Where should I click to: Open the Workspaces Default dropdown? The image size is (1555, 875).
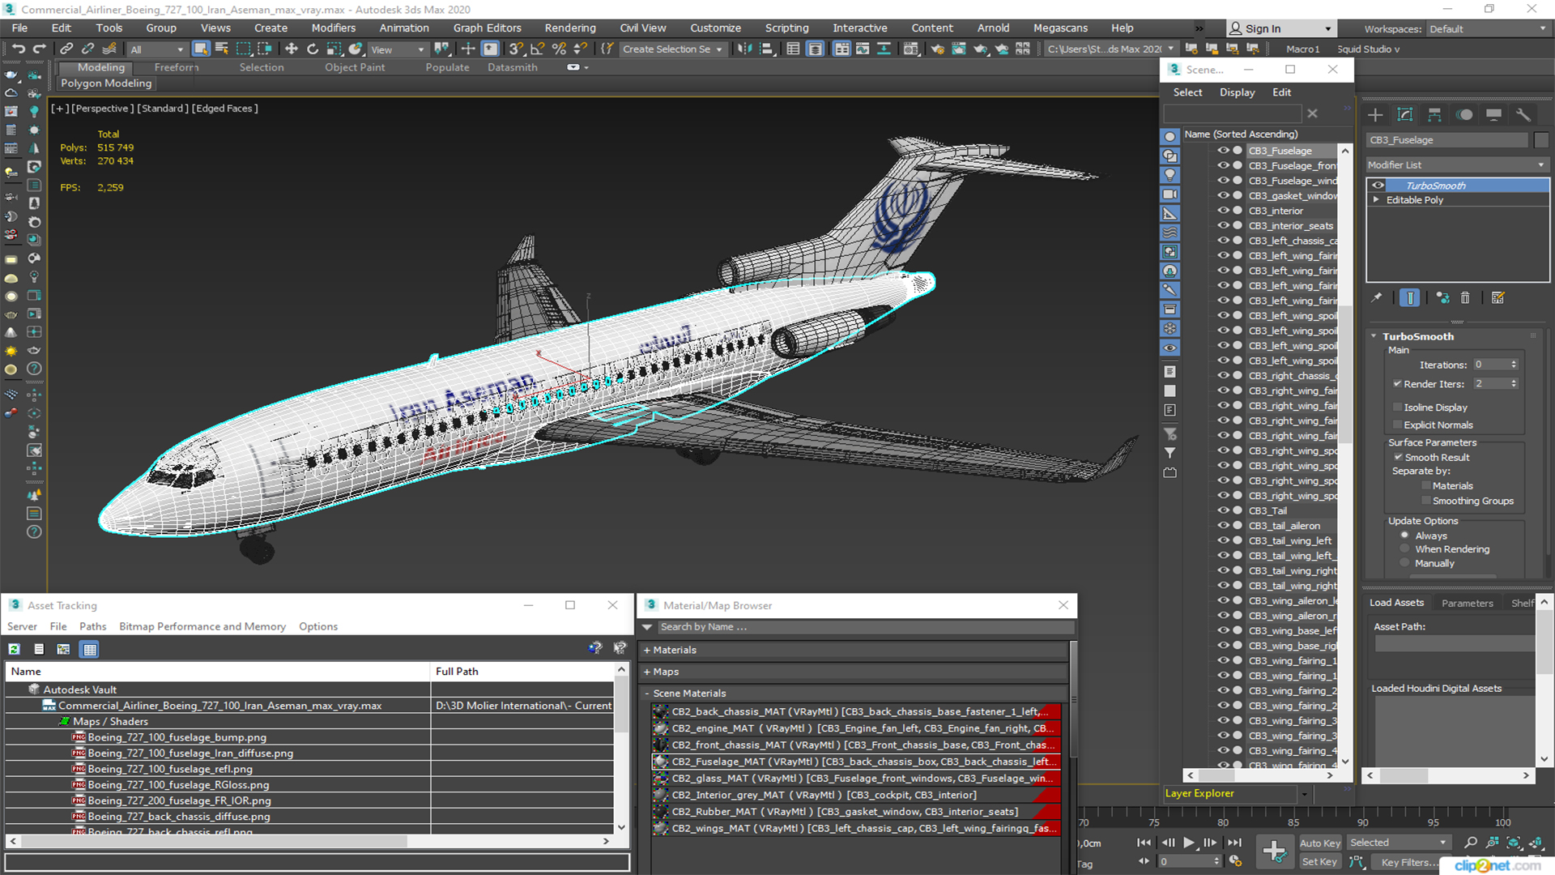click(x=1488, y=29)
